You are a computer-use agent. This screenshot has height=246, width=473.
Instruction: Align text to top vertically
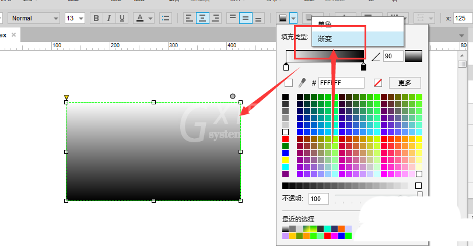coord(233,18)
